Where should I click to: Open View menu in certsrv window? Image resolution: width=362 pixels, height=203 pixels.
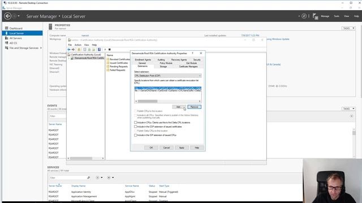[87, 45]
